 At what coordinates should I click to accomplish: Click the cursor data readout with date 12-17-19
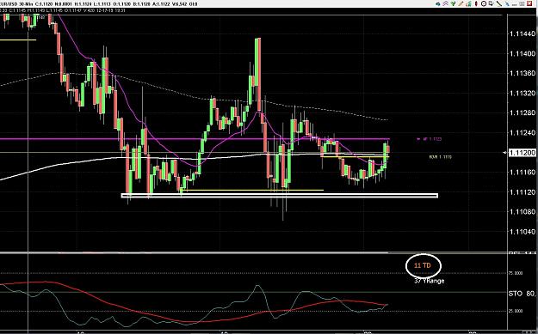pyautogui.click(x=63, y=10)
